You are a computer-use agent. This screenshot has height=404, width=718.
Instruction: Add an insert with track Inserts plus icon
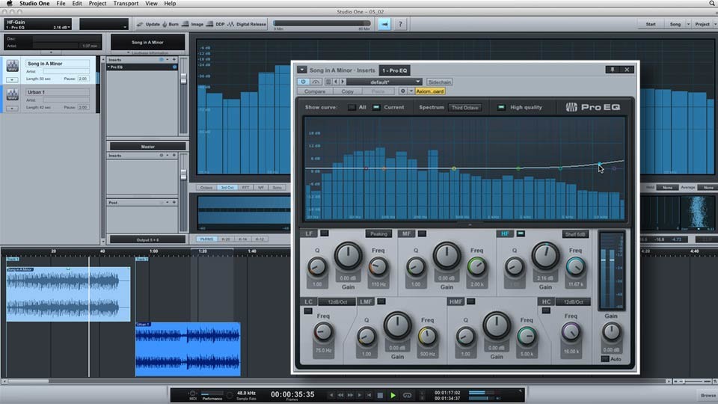[x=174, y=60]
